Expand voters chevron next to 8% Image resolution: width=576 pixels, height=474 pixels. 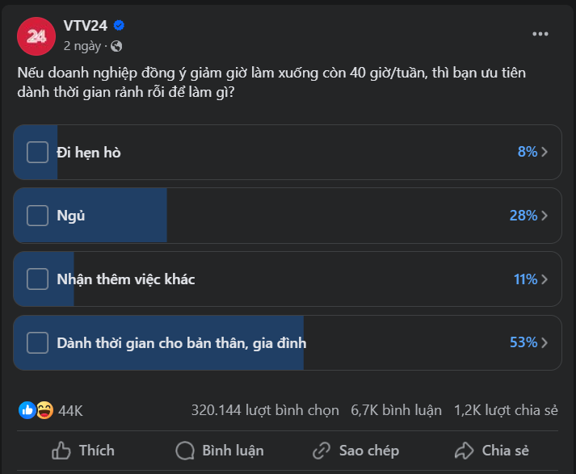[x=545, y=152]
